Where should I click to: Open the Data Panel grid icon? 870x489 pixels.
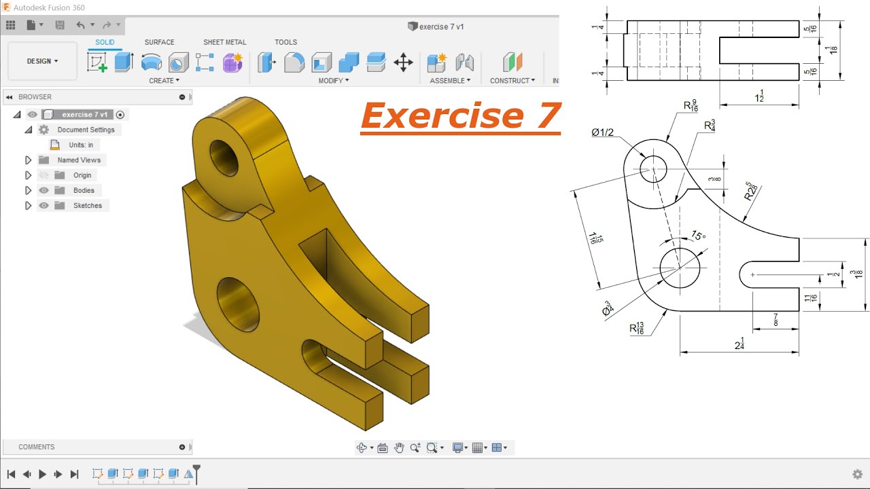coord(10,25)
